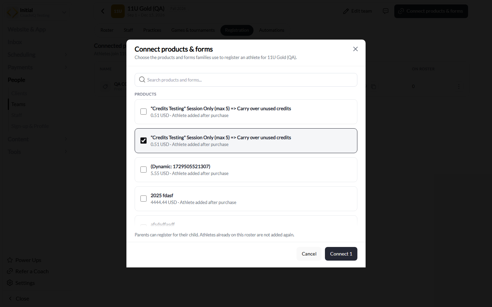Switch to the Staff tab
The image size is (492, 307).
(x=128, y=30)
